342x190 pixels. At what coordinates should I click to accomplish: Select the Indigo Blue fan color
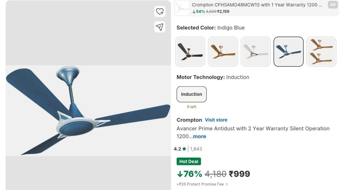click(x=288, y=52)
